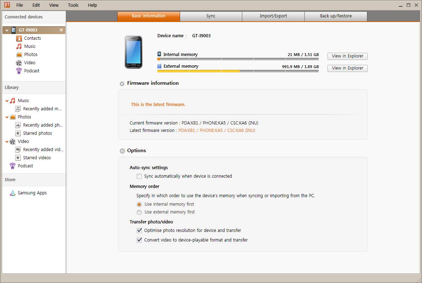Maximize the Kies window
Screen dimensions: 422x283
click(408, 5)
